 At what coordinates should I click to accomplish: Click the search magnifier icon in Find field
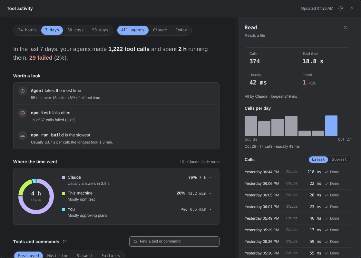click(135, 242)
